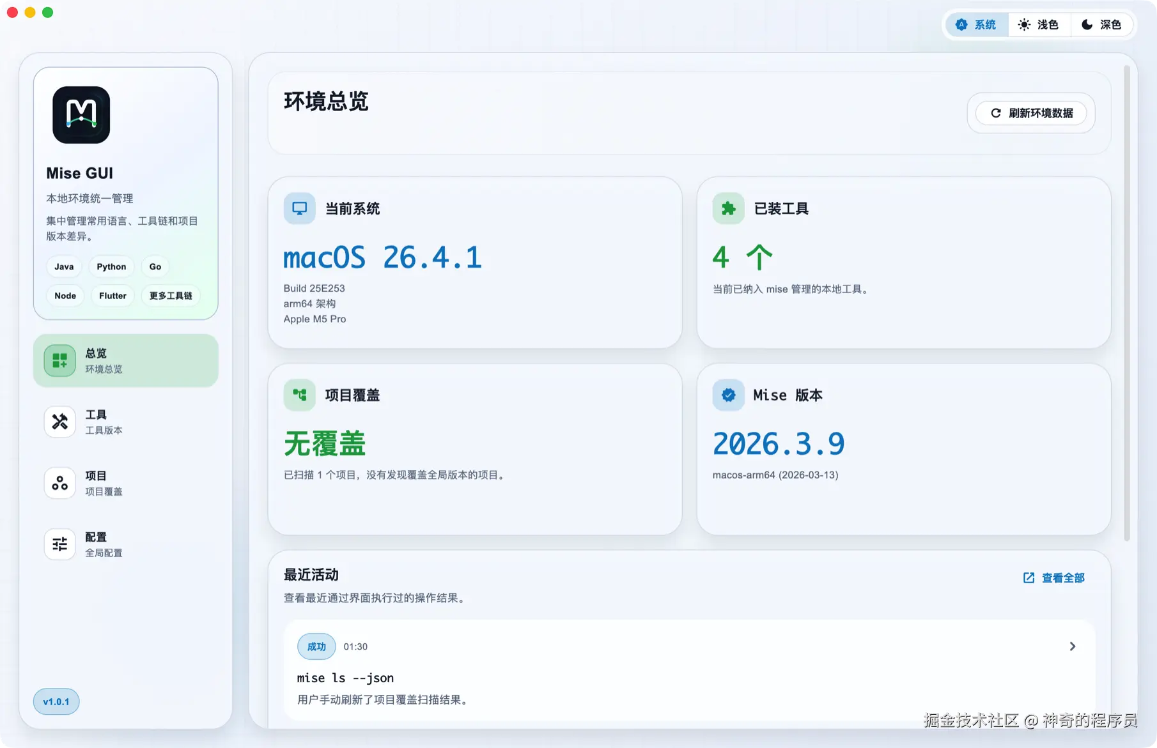Click the Mise GUI app logo
Screen dimensions: 1157x748
click(x=81, y=115)
